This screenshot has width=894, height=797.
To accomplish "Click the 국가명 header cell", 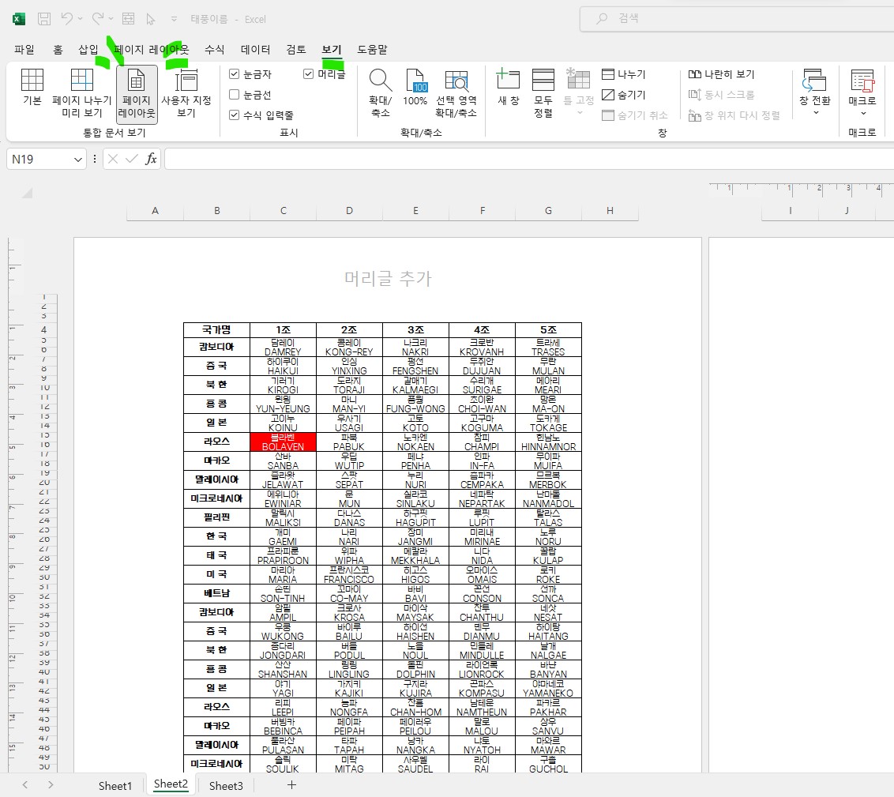I will pos(216,330).
